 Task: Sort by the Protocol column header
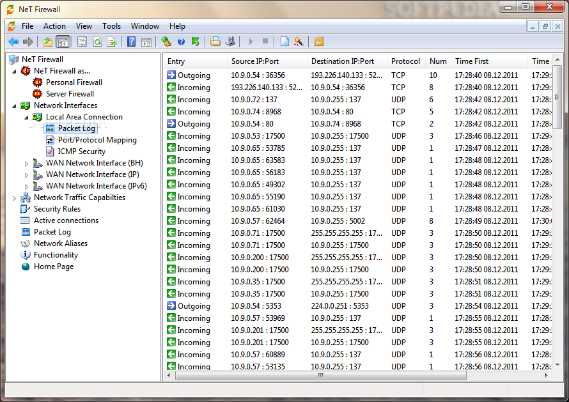406,61
